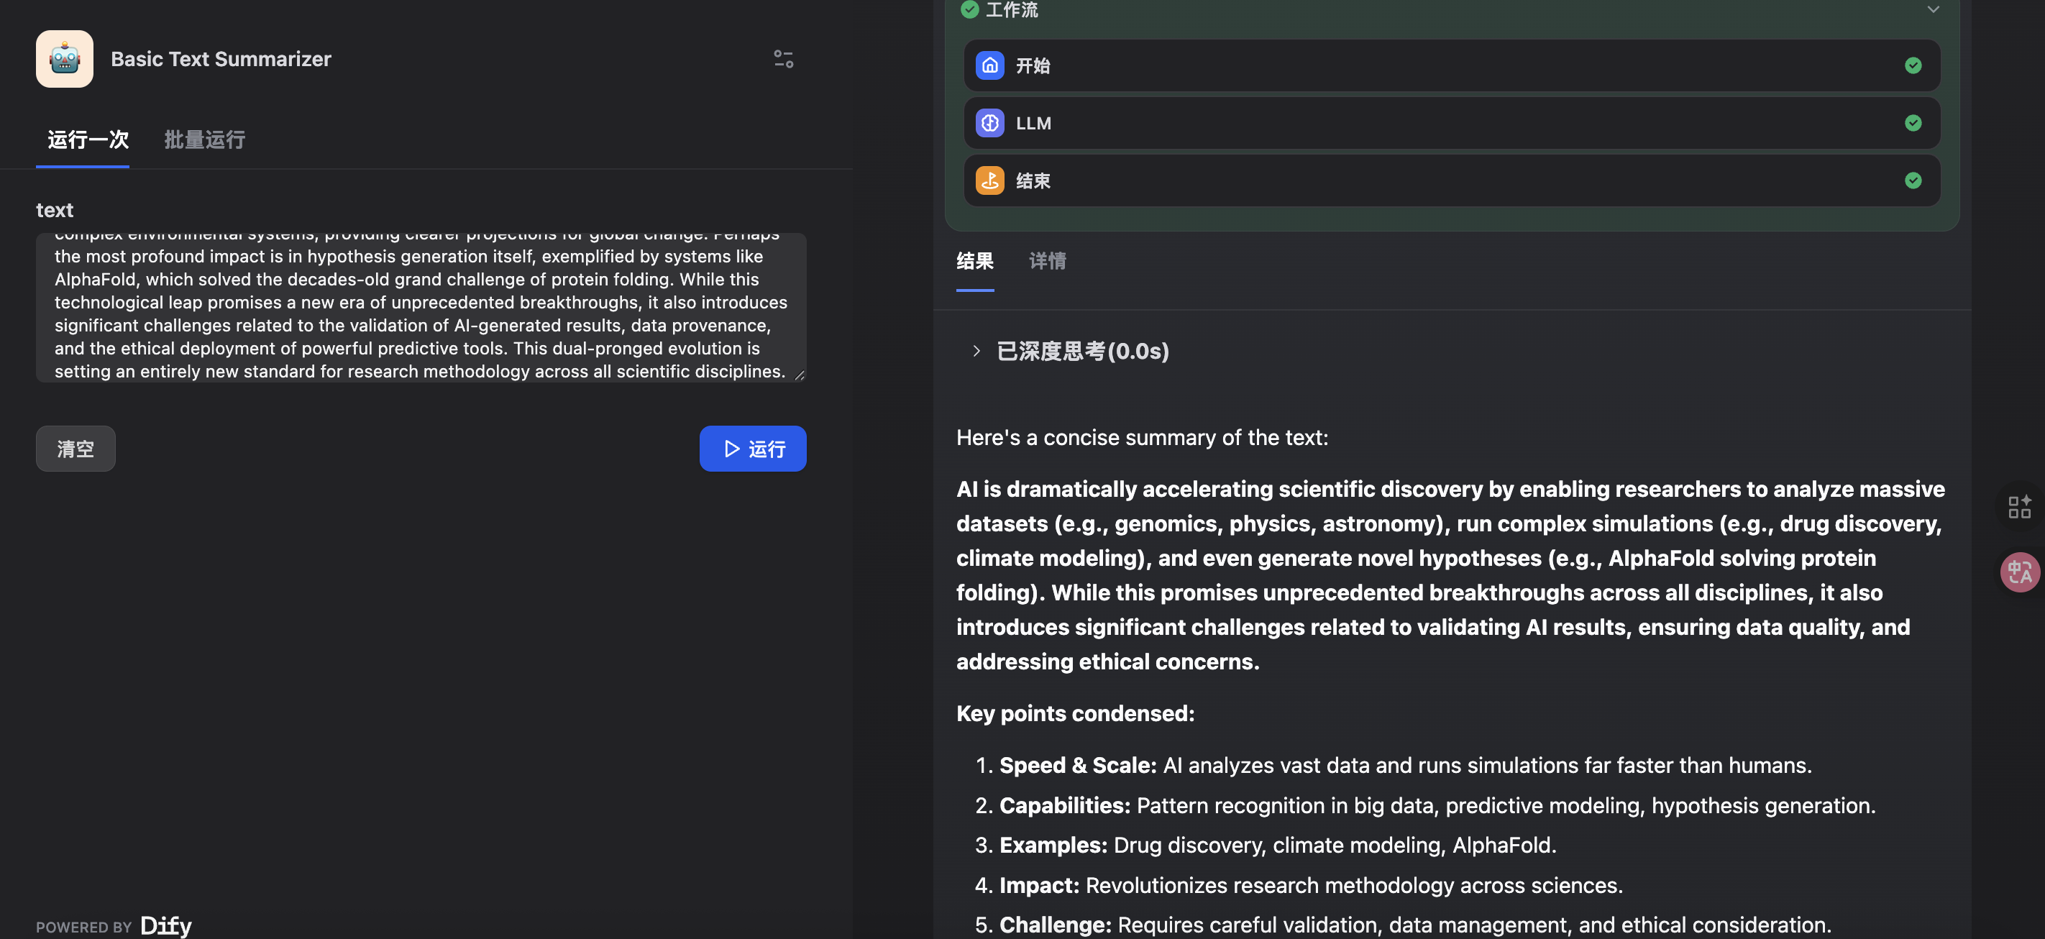Expand the 结束 workflow node row
Screen dimensions: 2045x939
[1429, 180]
